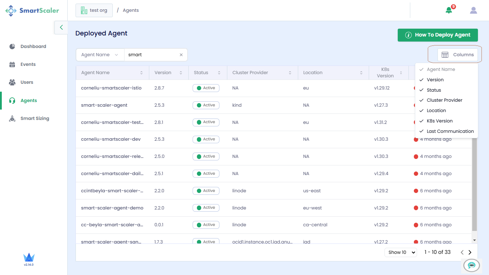Select the corneliu-smartscaler-istio agent name
This screenshot has width=489, height=275.
tap(111, 88)
